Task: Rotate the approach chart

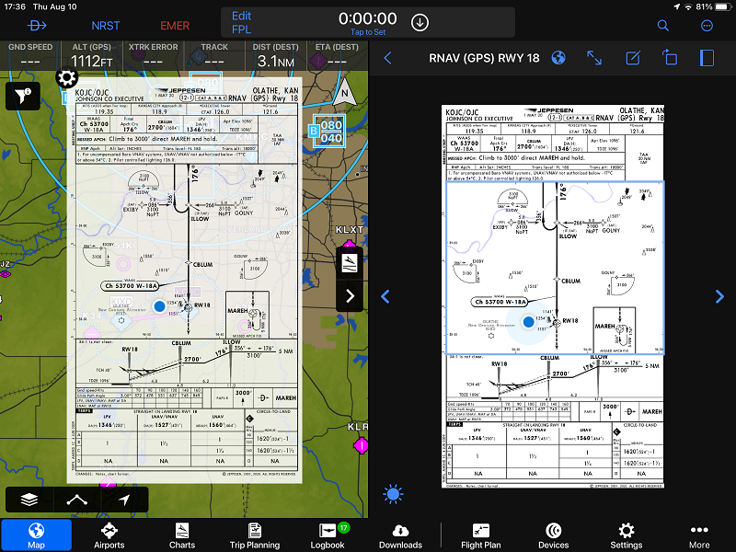Action: [670, 58]
